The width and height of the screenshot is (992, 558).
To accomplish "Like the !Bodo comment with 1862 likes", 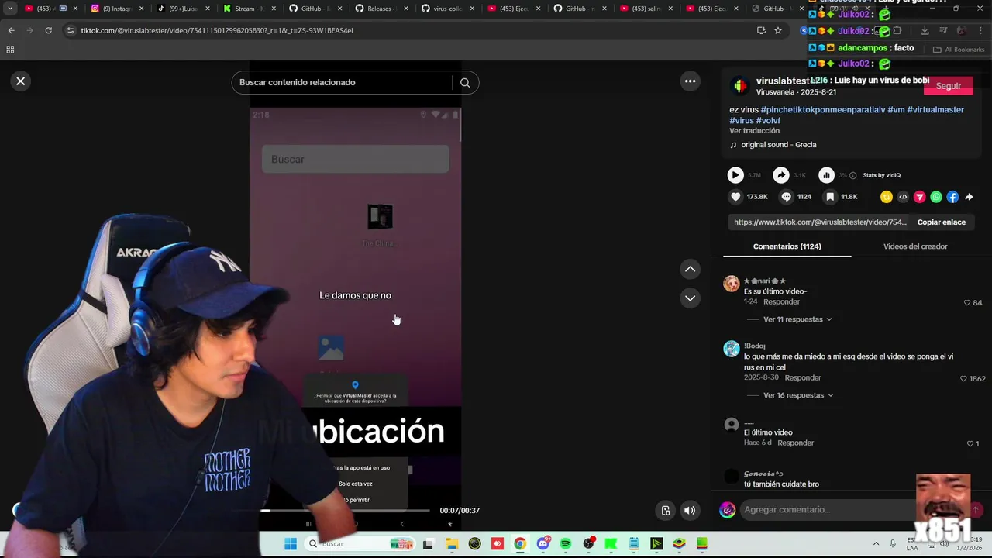I will tap(963, 378).
